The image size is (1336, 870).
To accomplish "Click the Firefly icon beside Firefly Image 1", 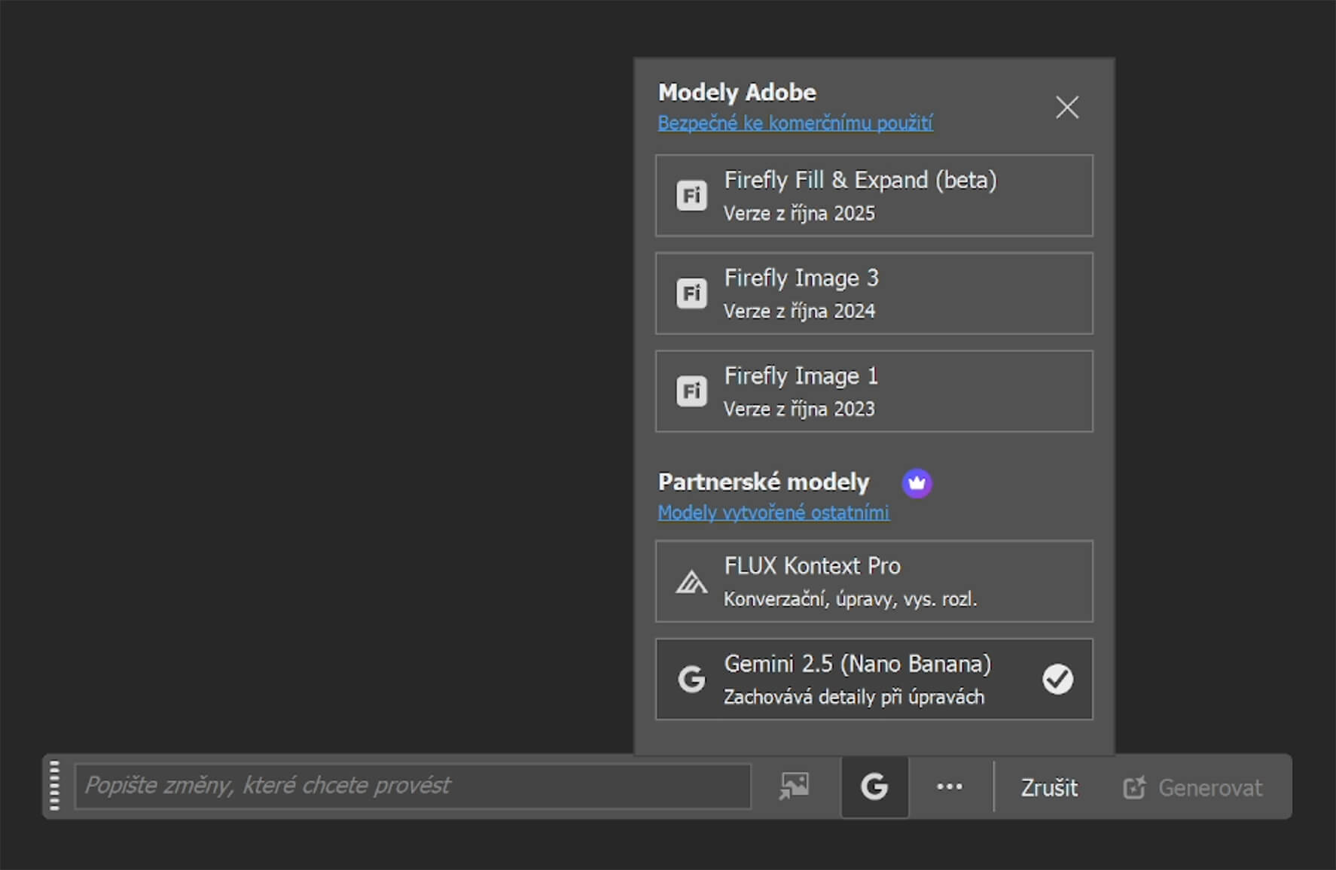I will click(691, 391).
